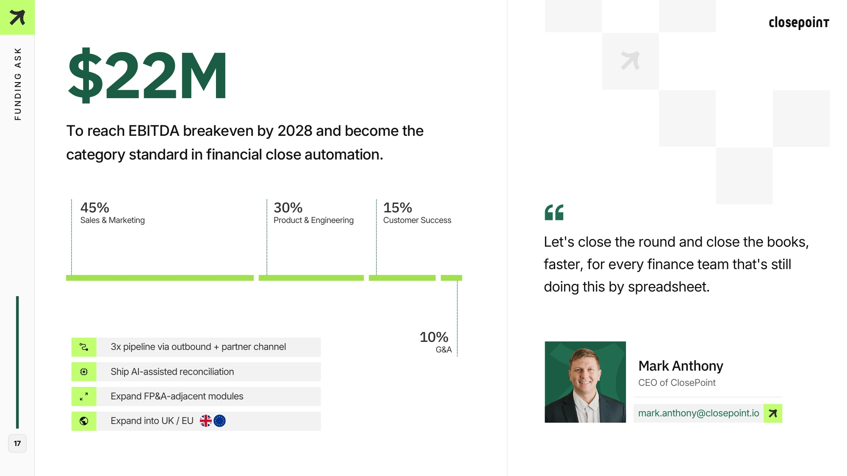Open the mark.anthony@closepoint.io email link
Viewport: 847px width, 476px height.
coord(698,413)
